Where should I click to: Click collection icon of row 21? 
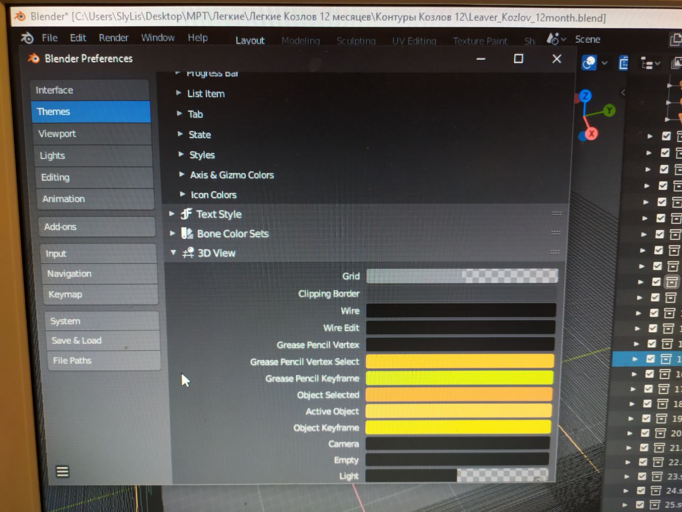[x=659, y=447]
